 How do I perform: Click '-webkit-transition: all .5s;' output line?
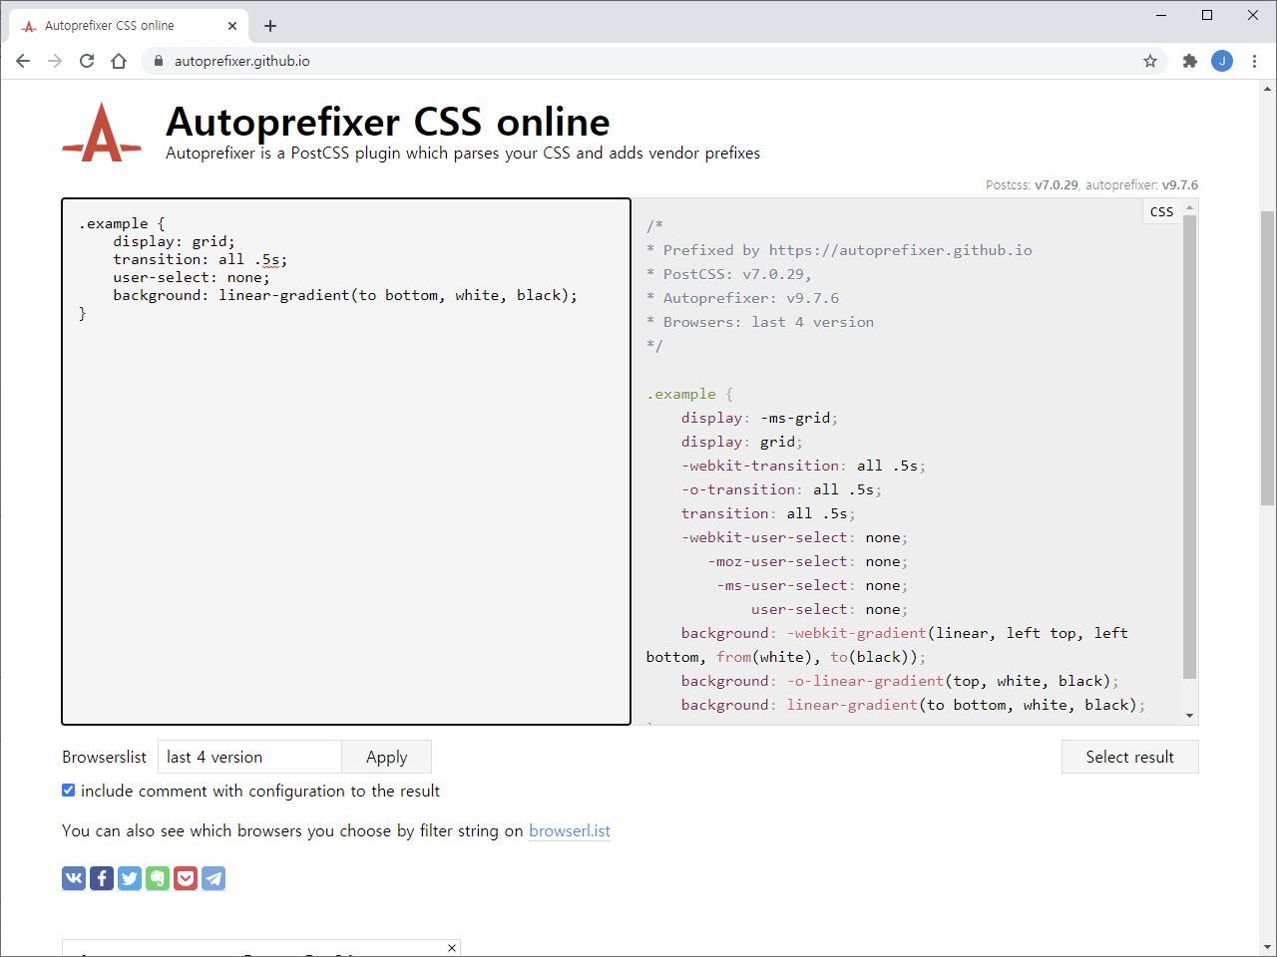[804, 466]
